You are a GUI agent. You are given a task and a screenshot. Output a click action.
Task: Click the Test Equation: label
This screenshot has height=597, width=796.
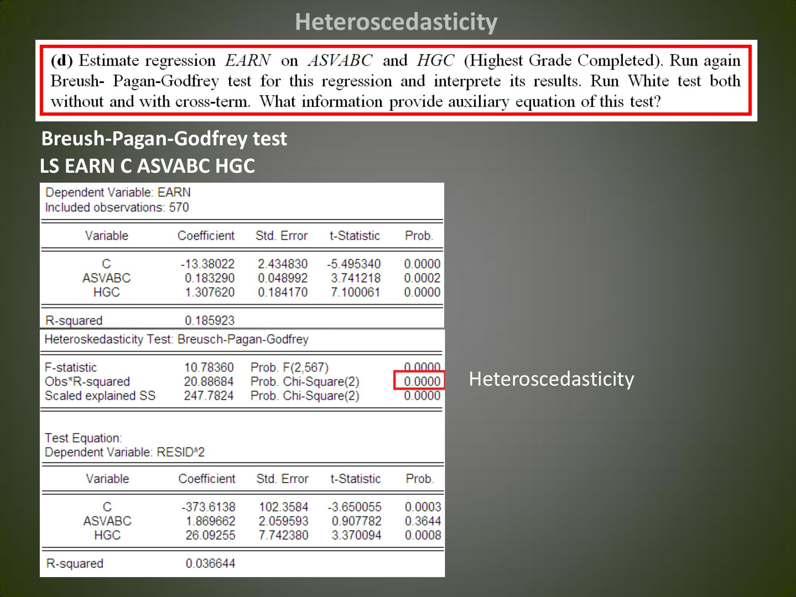point(83,438)
